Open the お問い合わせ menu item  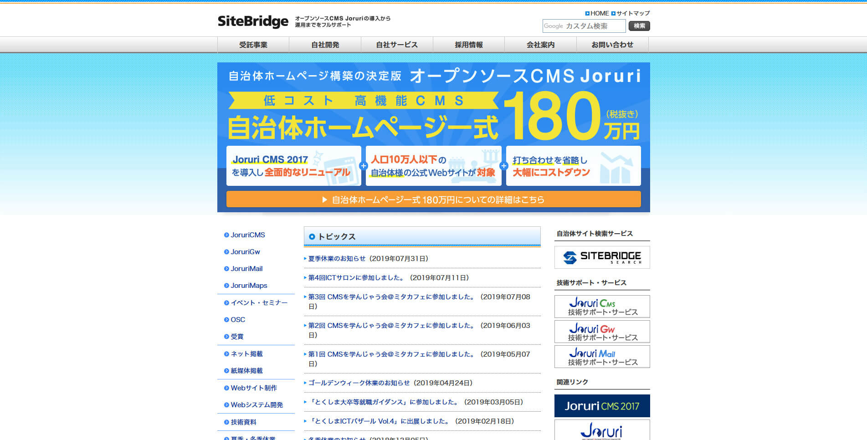(612, 45)
